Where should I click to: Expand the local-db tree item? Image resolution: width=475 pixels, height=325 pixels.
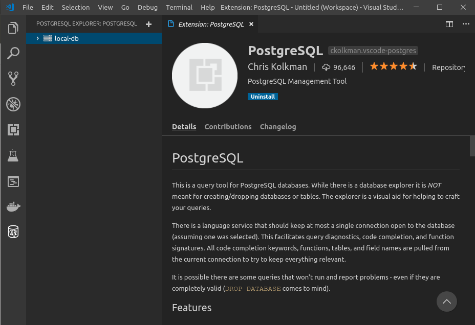[37, 38]
